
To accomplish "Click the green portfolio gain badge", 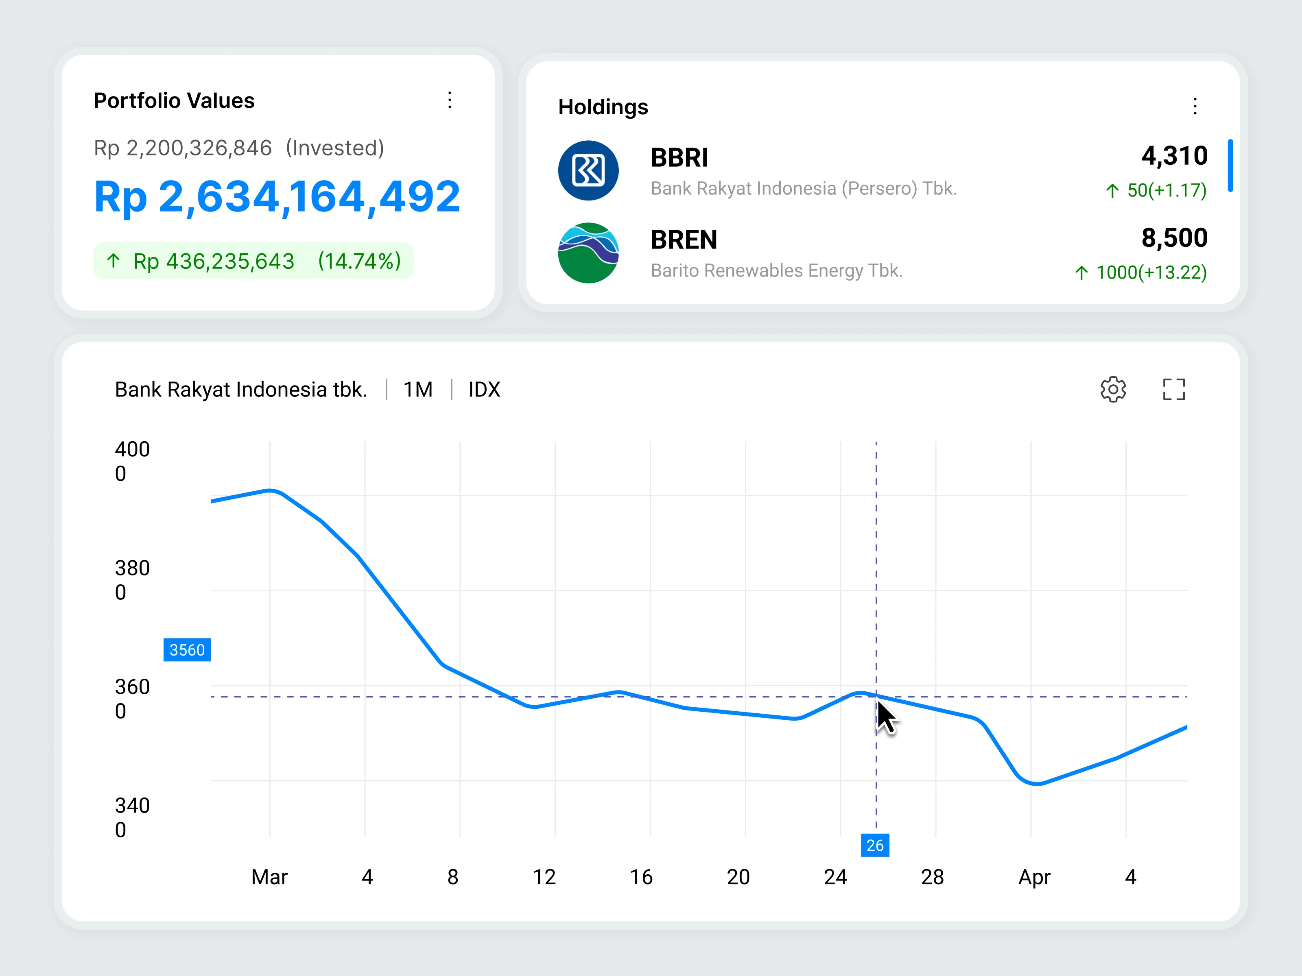I will pos(254,261).
